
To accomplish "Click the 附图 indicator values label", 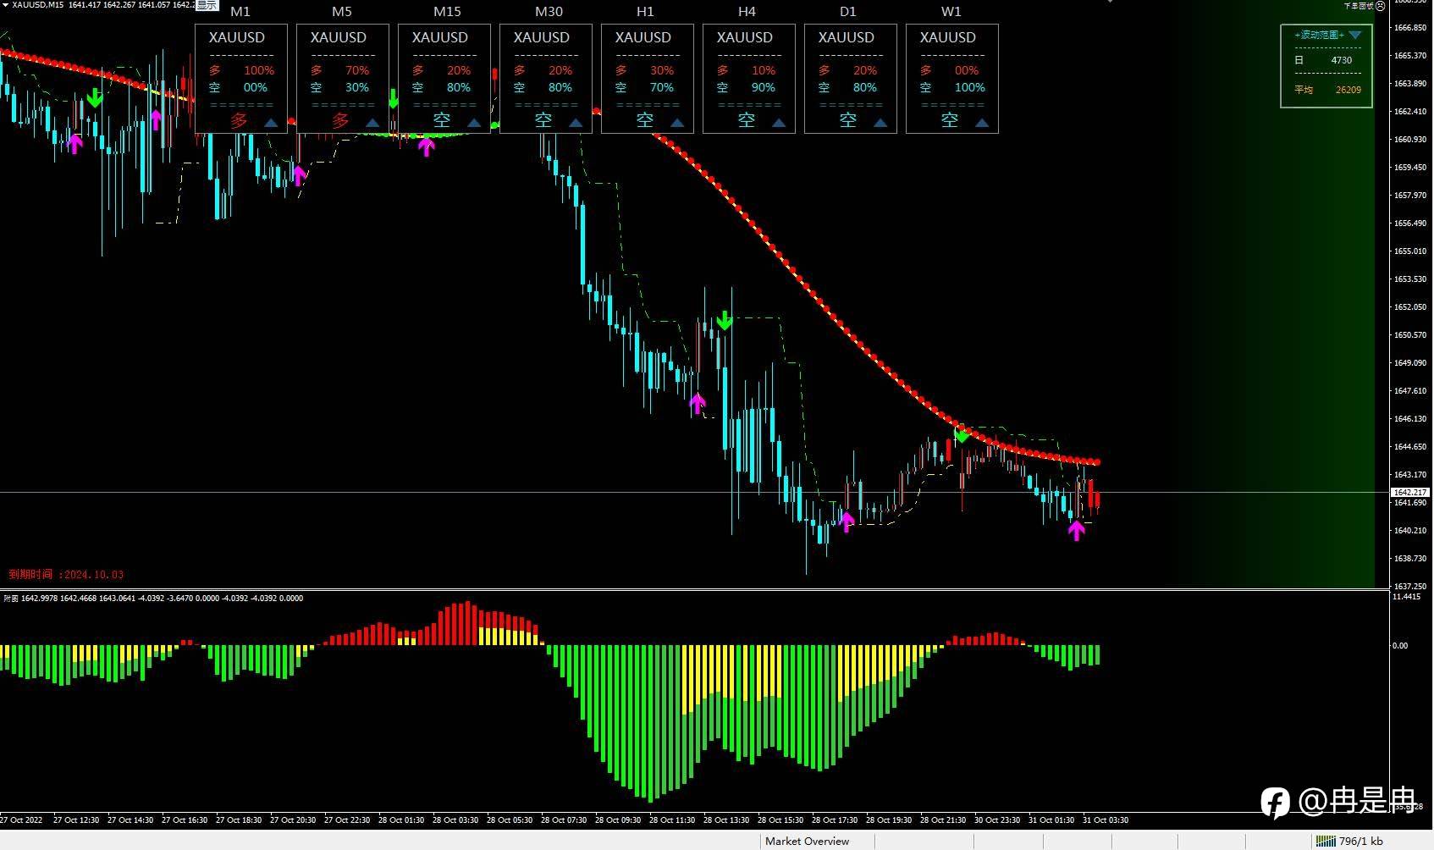I will [x=152, y=599].
